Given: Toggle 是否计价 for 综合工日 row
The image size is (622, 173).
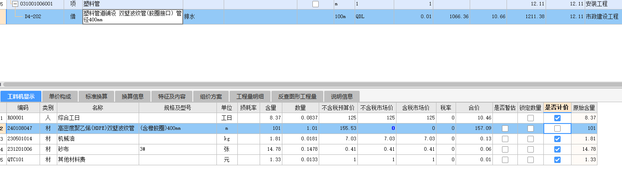Looking at the screenshot, I should (x=557, y=118).
